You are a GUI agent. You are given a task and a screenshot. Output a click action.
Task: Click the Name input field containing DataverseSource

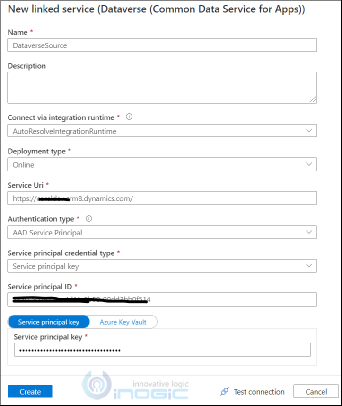pos(162,45)
